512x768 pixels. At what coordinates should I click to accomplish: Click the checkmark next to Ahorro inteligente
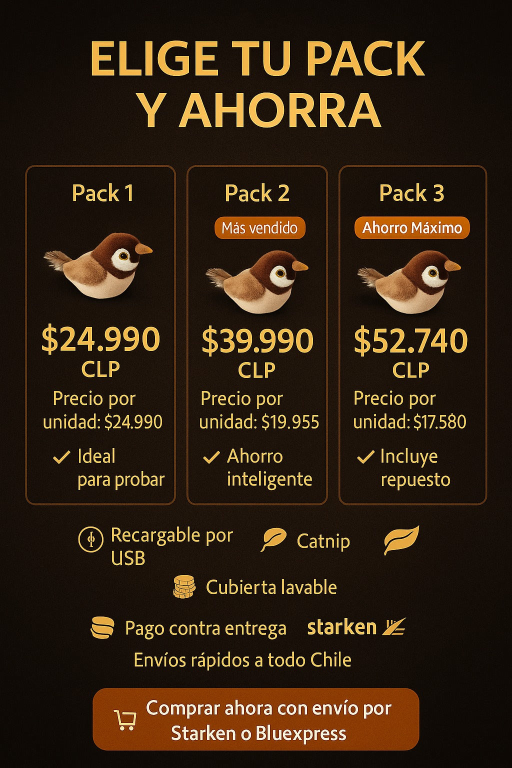211,457
